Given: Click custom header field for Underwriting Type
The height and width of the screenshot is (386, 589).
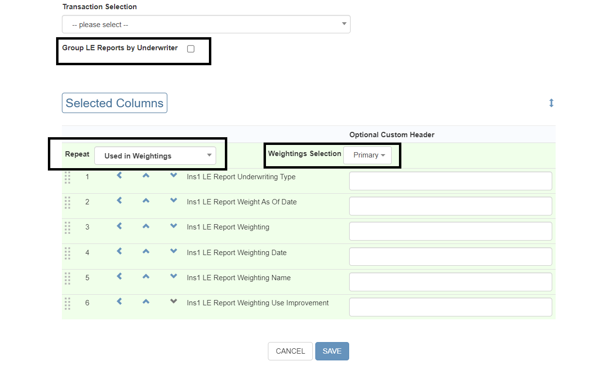Looking at the screenshot, I should (450, 181).
